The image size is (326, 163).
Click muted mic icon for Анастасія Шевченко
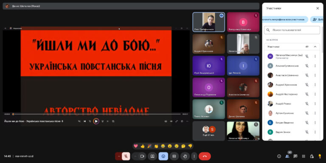point(306,75)
